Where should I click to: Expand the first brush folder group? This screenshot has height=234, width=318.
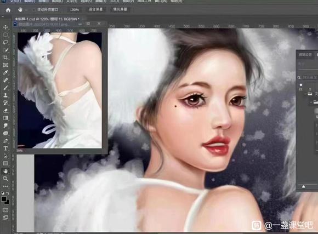306,94
